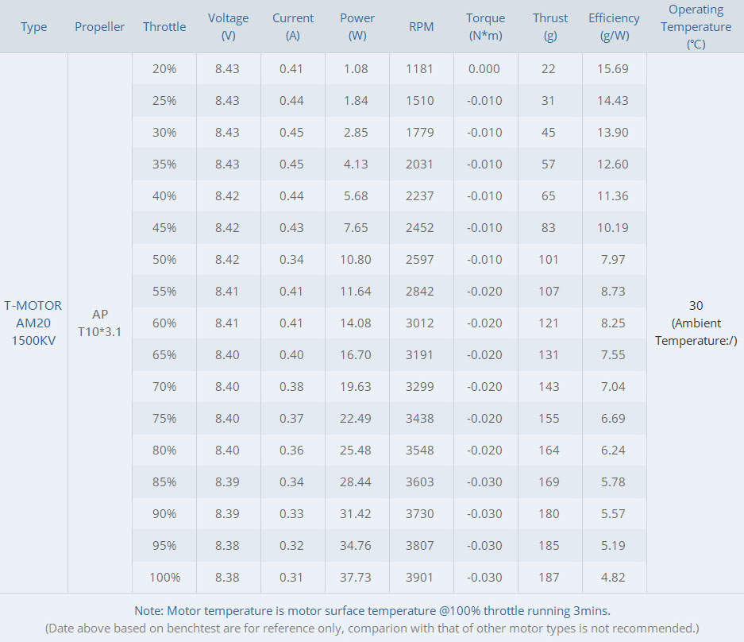Click the Torque (N*m) header

pos(485,27)
